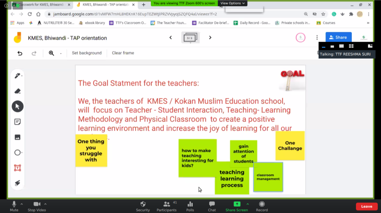Screen dimensions: 381x213
Task: Select the Eraser tool
Action: tap(17, 91)
